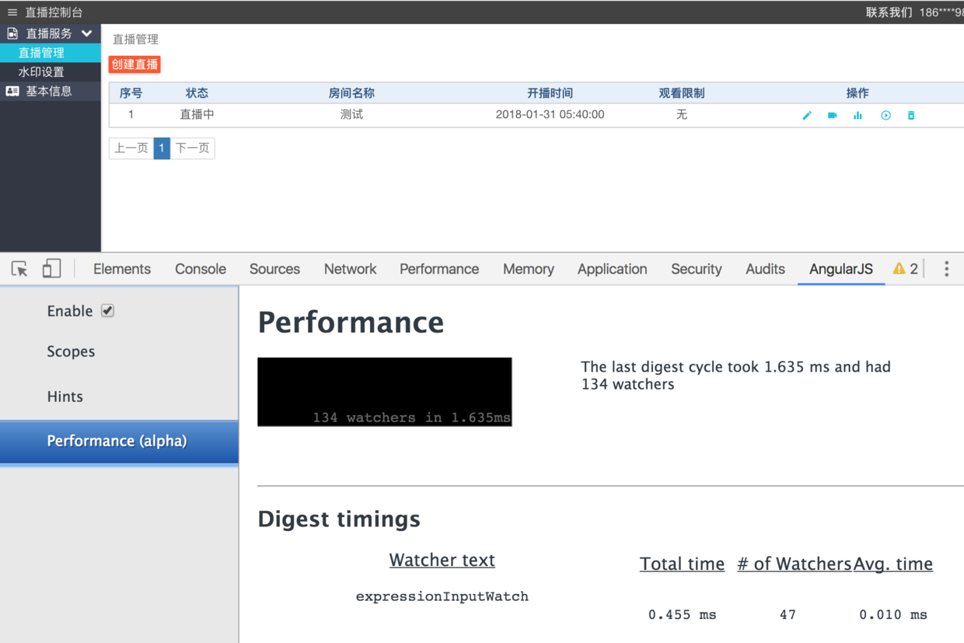Screen dimensions: 964x643
Task: Select Scopes in the AngularJS panel
Action: pyautogui.click(x=71, y=351)
